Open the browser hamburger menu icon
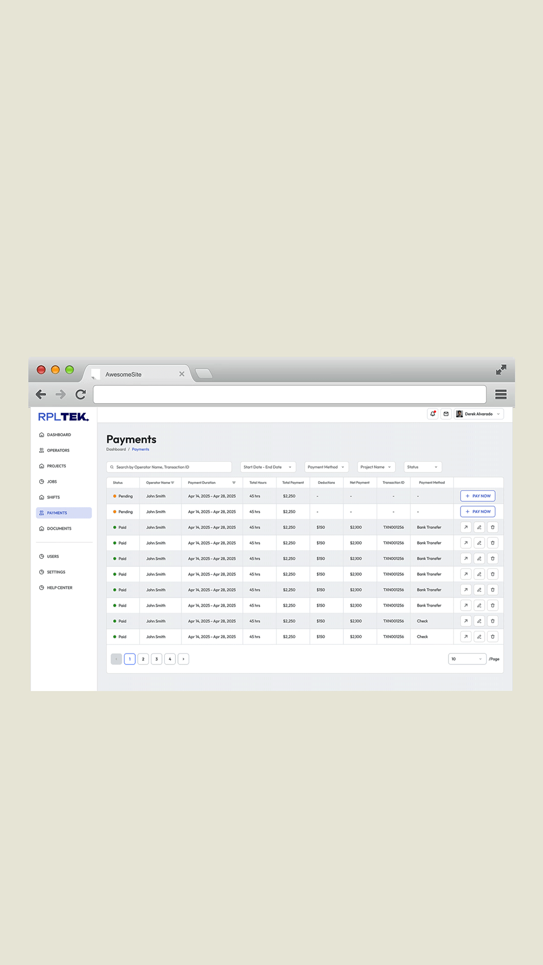The image size is (543, 965). click(x=501, y=395)
